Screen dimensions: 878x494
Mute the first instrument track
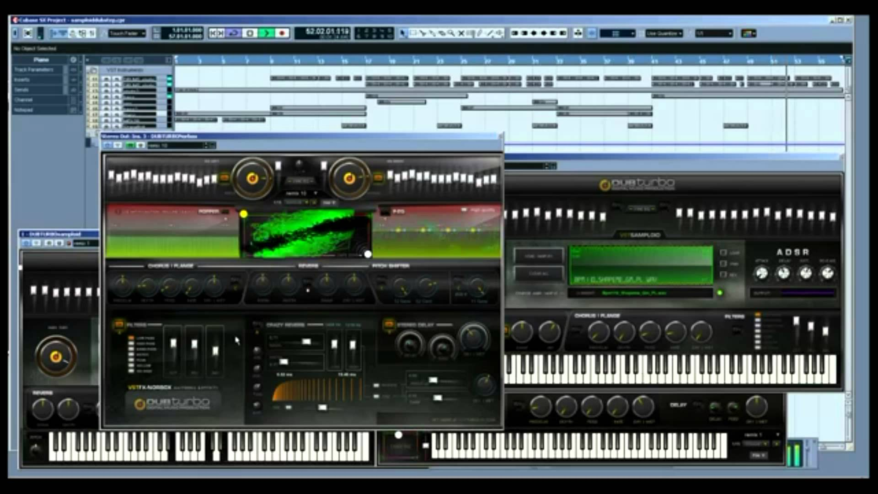point(106,79)
